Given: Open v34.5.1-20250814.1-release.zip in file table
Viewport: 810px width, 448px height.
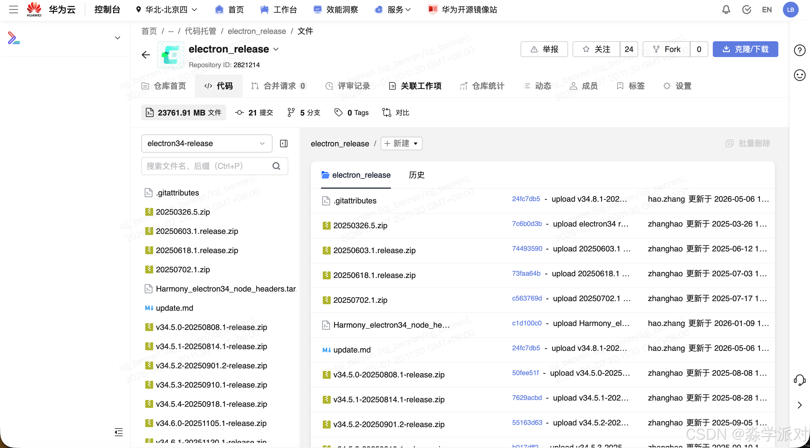Looking at the screenshot, I should (x=389, y=399).
